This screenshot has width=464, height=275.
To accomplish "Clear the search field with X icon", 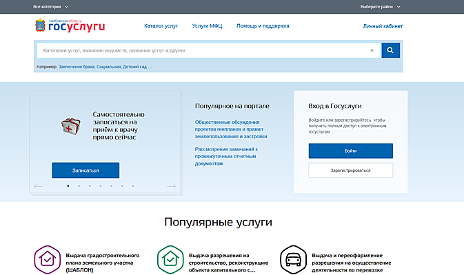I will [x=372, y=50].
